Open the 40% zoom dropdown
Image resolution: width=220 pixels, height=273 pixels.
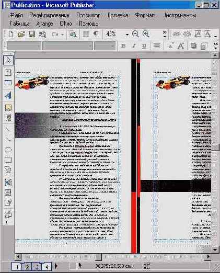[x=127, y=35]
